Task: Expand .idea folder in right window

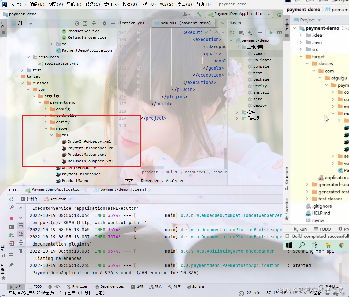Action: pyautogui.click(x=301, y=35)
